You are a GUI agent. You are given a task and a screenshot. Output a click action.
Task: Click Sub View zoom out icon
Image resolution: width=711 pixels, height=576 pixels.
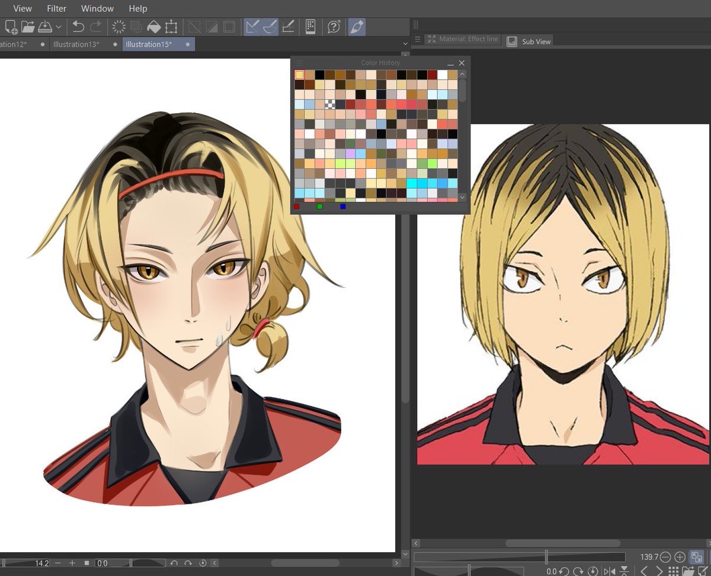point(665,557)
